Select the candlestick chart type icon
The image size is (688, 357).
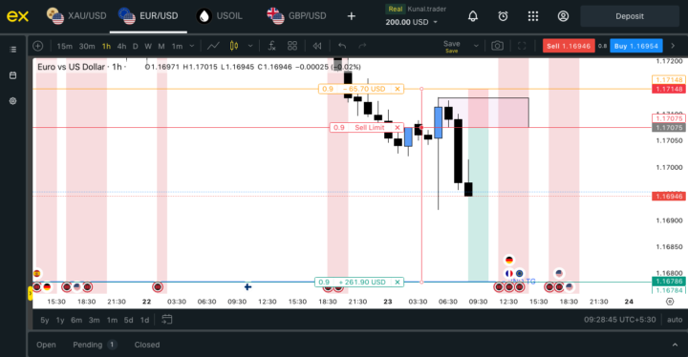coord(234,46)
